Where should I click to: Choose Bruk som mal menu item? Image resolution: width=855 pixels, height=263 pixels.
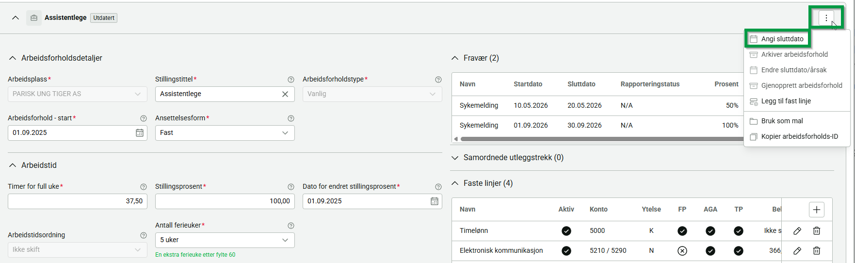[797, 121]
